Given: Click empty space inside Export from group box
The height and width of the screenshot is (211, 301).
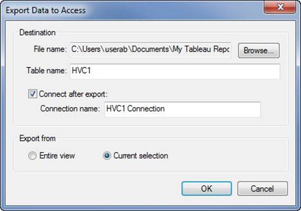Looking at the screenshot, I should (x=230, y=157).
